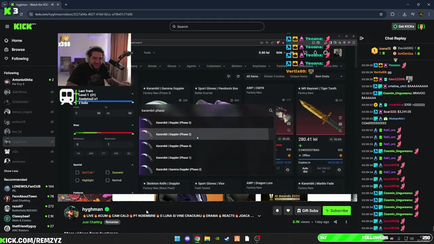Screen dimensions: 434x244
Task: Select Karambit | Doppler (Phase 3) suggestion
Action: (x=206, y=123)
